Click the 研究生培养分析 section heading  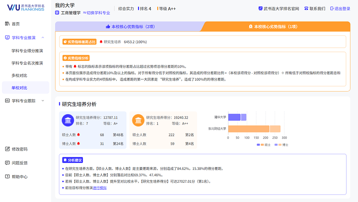[79, 104]
